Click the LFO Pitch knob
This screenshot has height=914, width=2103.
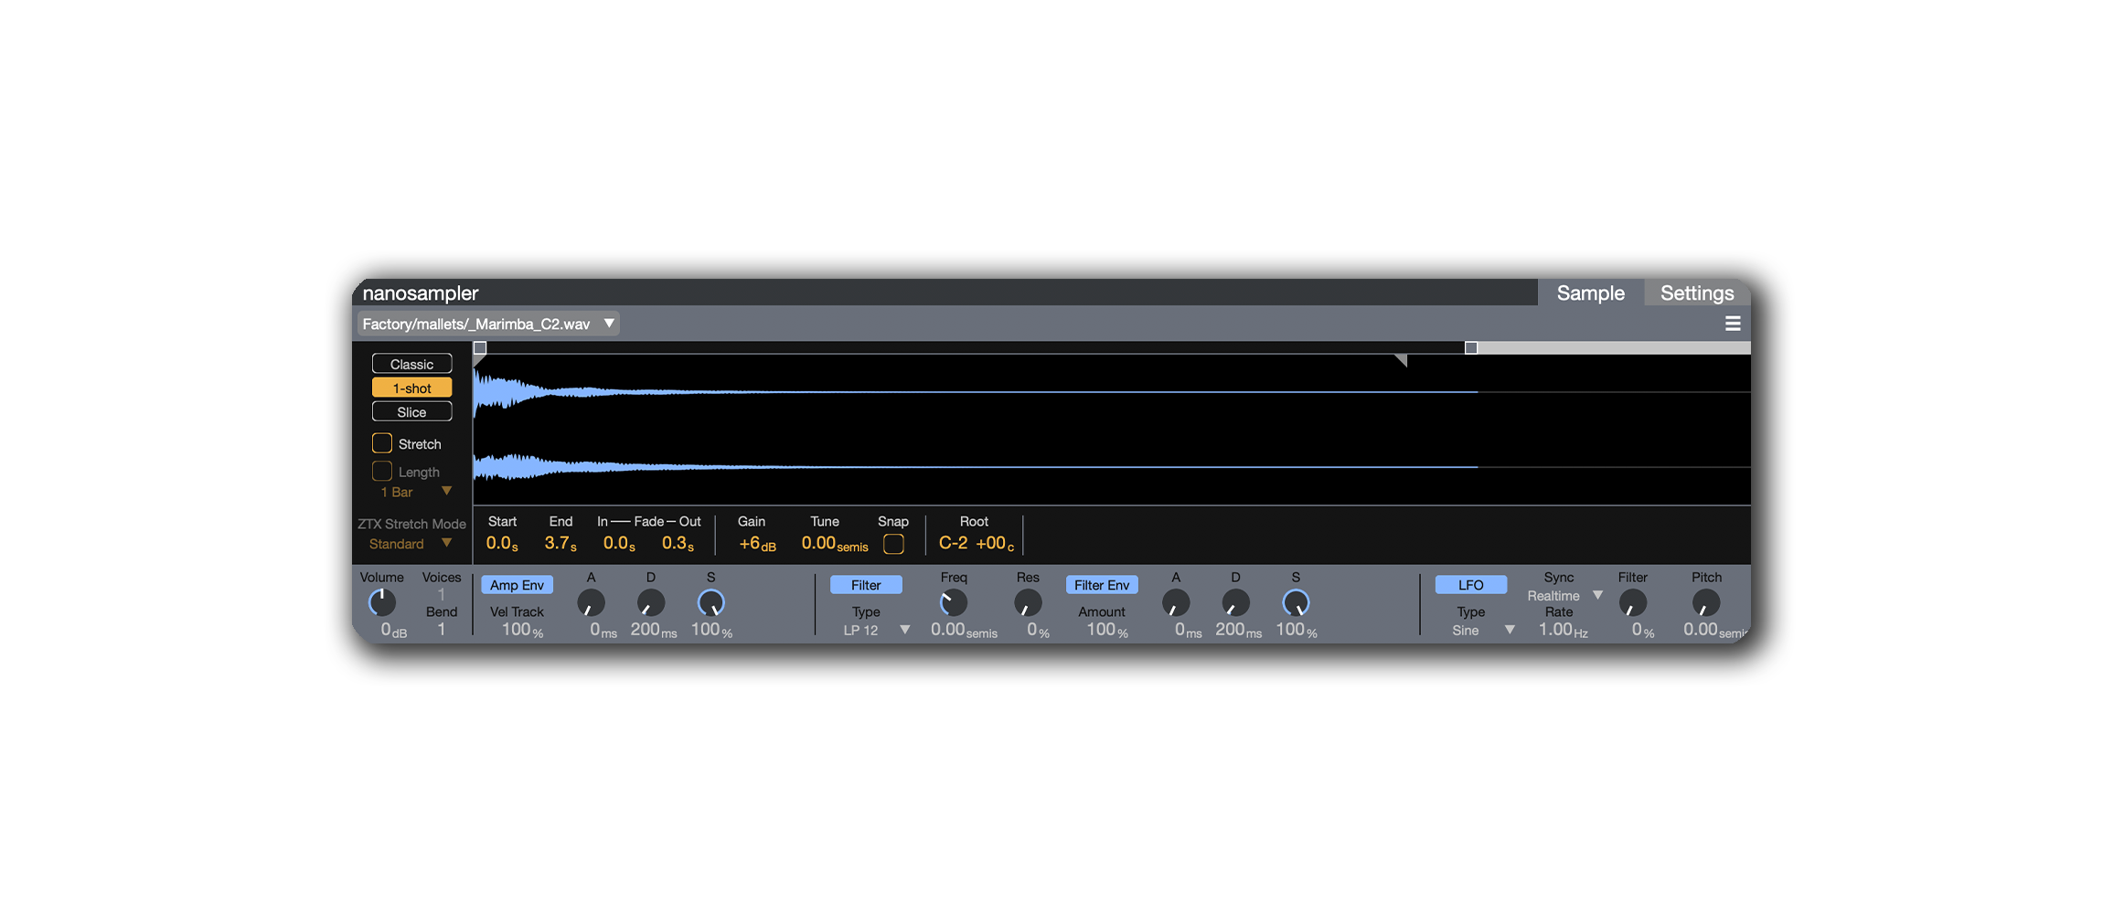click(x=1705, y=603)
